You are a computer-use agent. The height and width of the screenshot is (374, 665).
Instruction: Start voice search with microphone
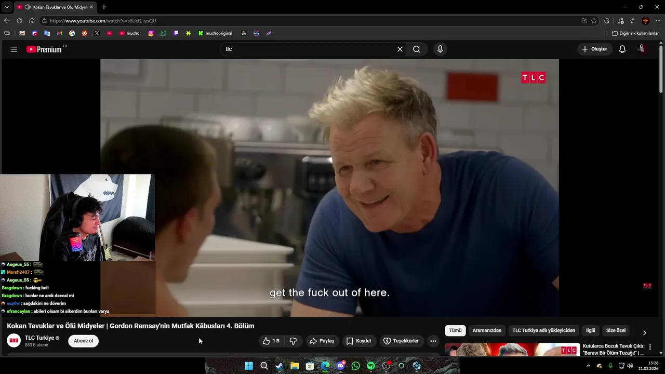point(440,49)
